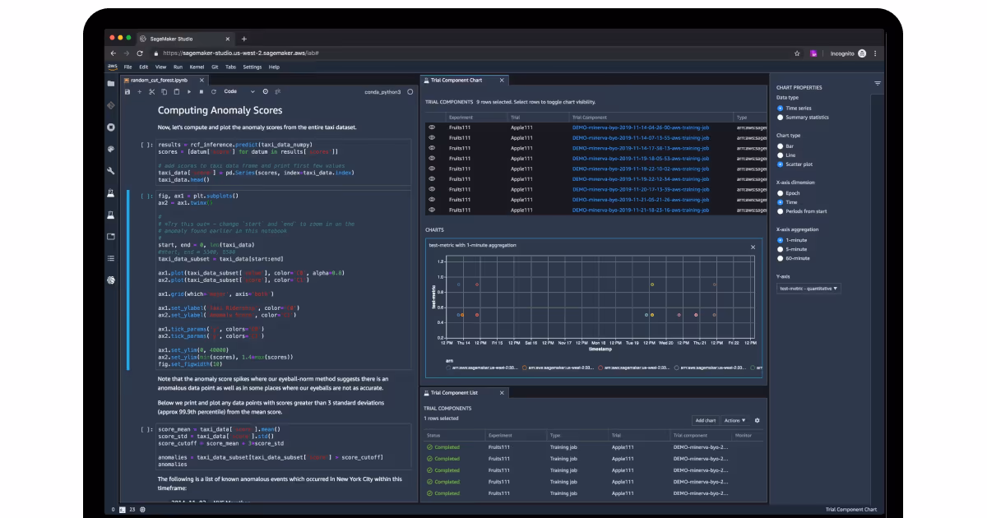Close the test-metric chart with X
Viewport: 987px width, 518px height.
(753, 247)
